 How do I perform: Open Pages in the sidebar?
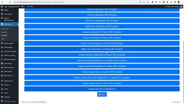click(9, 10)
